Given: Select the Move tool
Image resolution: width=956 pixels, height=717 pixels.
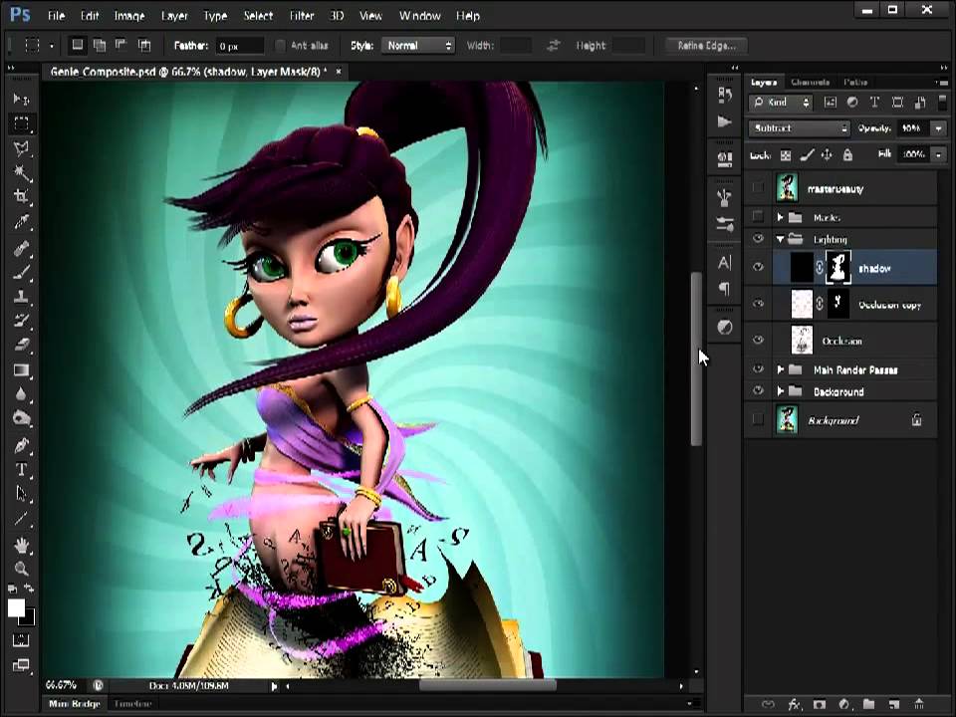Looking at the screenshot, I should pos(21,99).
